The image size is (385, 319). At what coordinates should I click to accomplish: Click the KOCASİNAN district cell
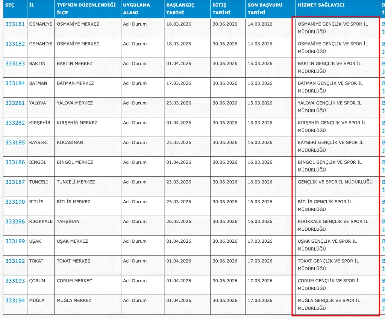70,143
